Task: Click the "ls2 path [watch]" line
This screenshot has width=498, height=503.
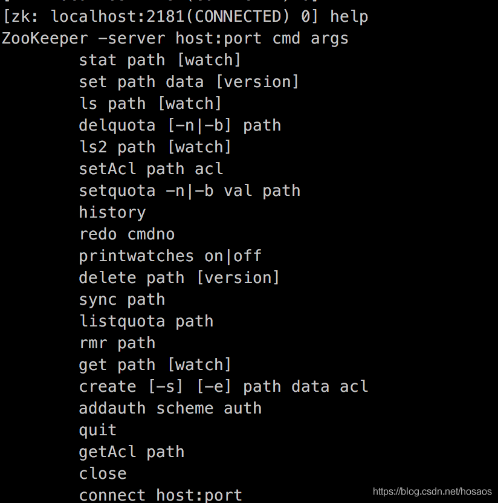Action: coord(155,147)
